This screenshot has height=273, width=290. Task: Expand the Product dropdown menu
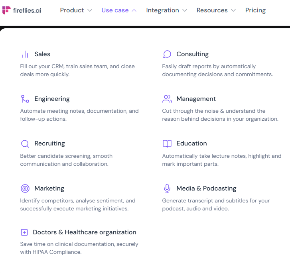[76, 10]
